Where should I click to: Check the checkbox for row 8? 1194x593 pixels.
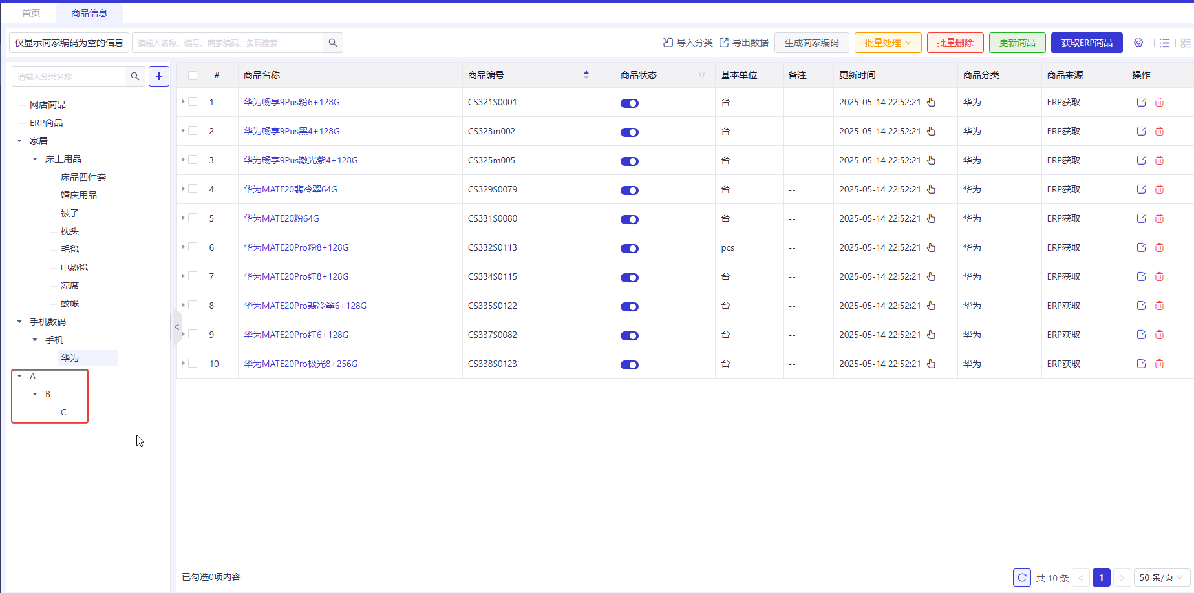click(x=193, y=306)
